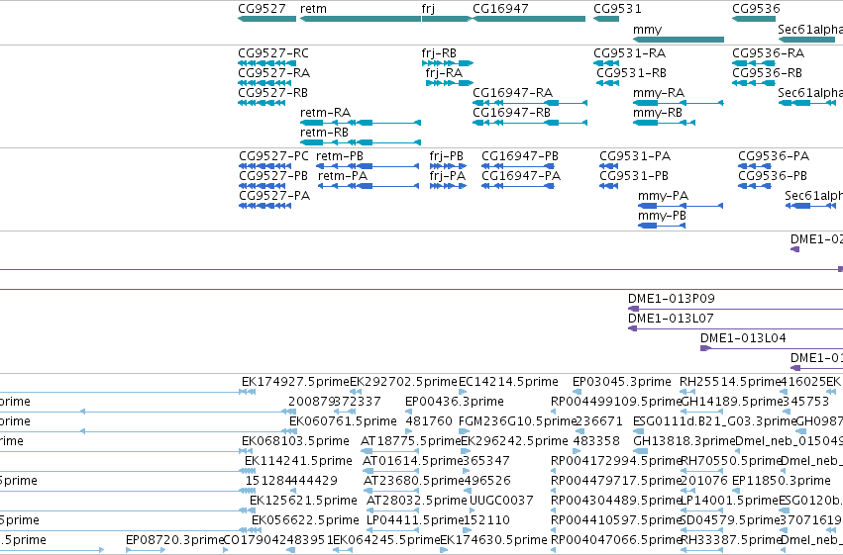Click the gene label reading only 'CG9531'
Viewport: 843px width, 555px height.
[617, 9]
